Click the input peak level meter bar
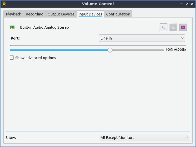196x147 pixels. coord(98,46)
